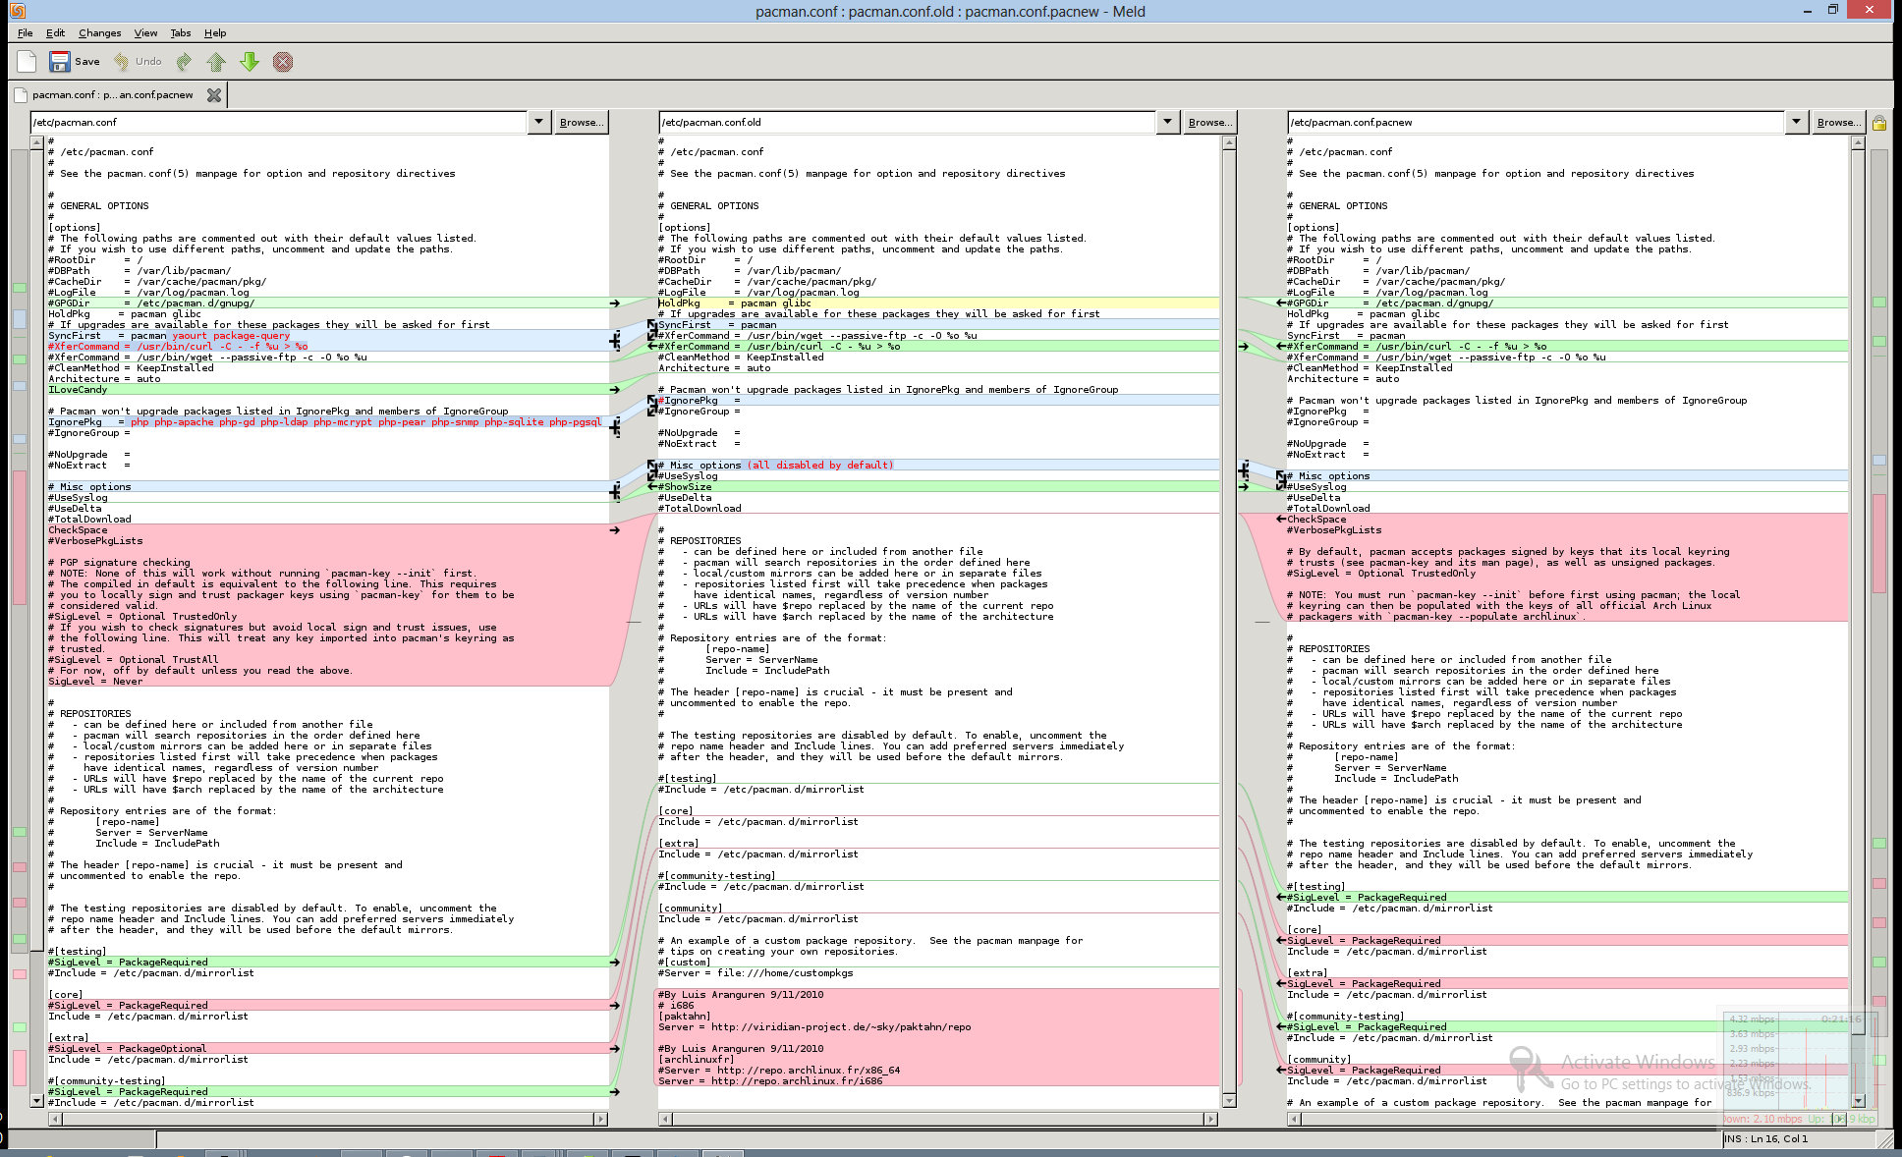Save the file with floppy icon
The image size is (1902, 1157).
click(x=60, y=62)
